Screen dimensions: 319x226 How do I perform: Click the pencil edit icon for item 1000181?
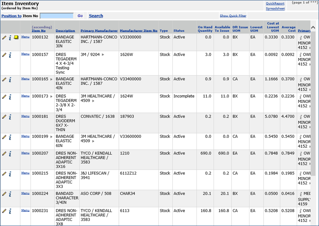[4, 117]
